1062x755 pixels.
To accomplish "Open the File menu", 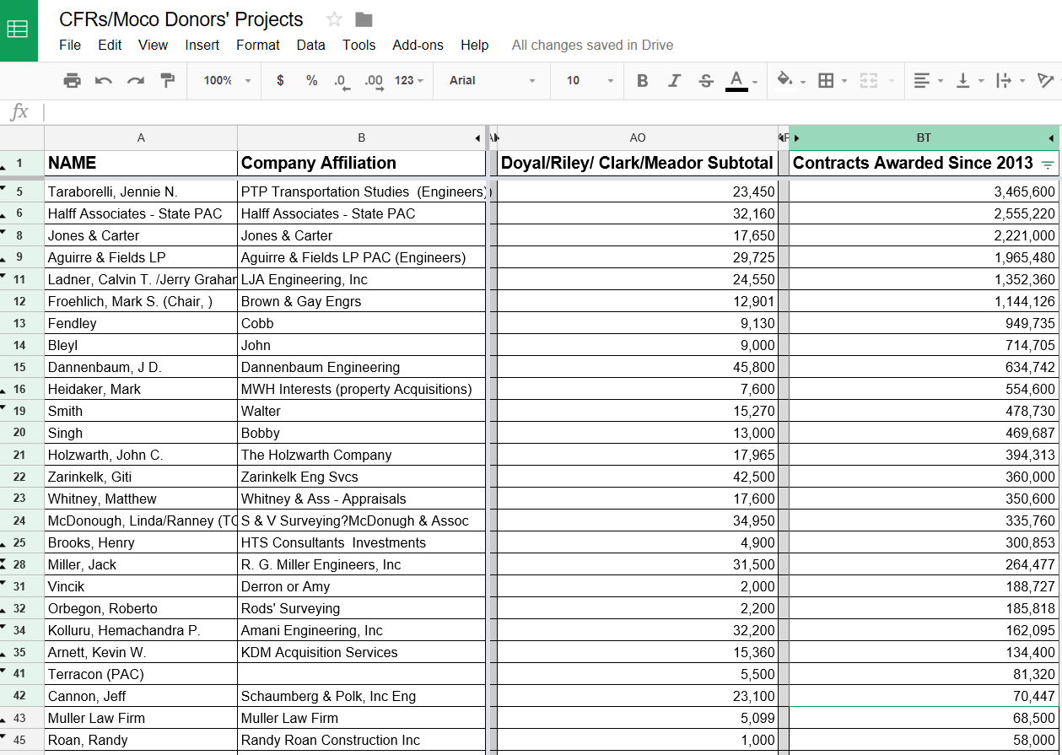I will click(70, 45).
